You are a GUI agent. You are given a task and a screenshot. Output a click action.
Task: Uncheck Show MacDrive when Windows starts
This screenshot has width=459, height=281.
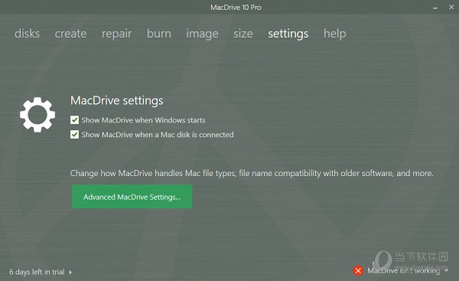click(74, 120)
